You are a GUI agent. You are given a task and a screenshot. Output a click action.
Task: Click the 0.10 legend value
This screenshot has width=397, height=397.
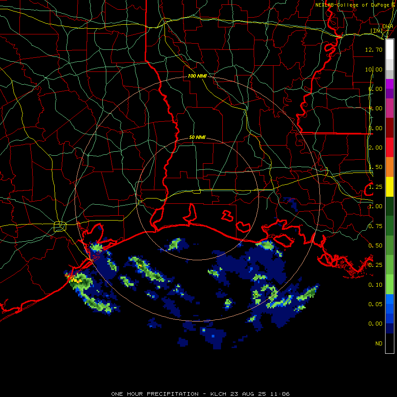tap(375, 285)
